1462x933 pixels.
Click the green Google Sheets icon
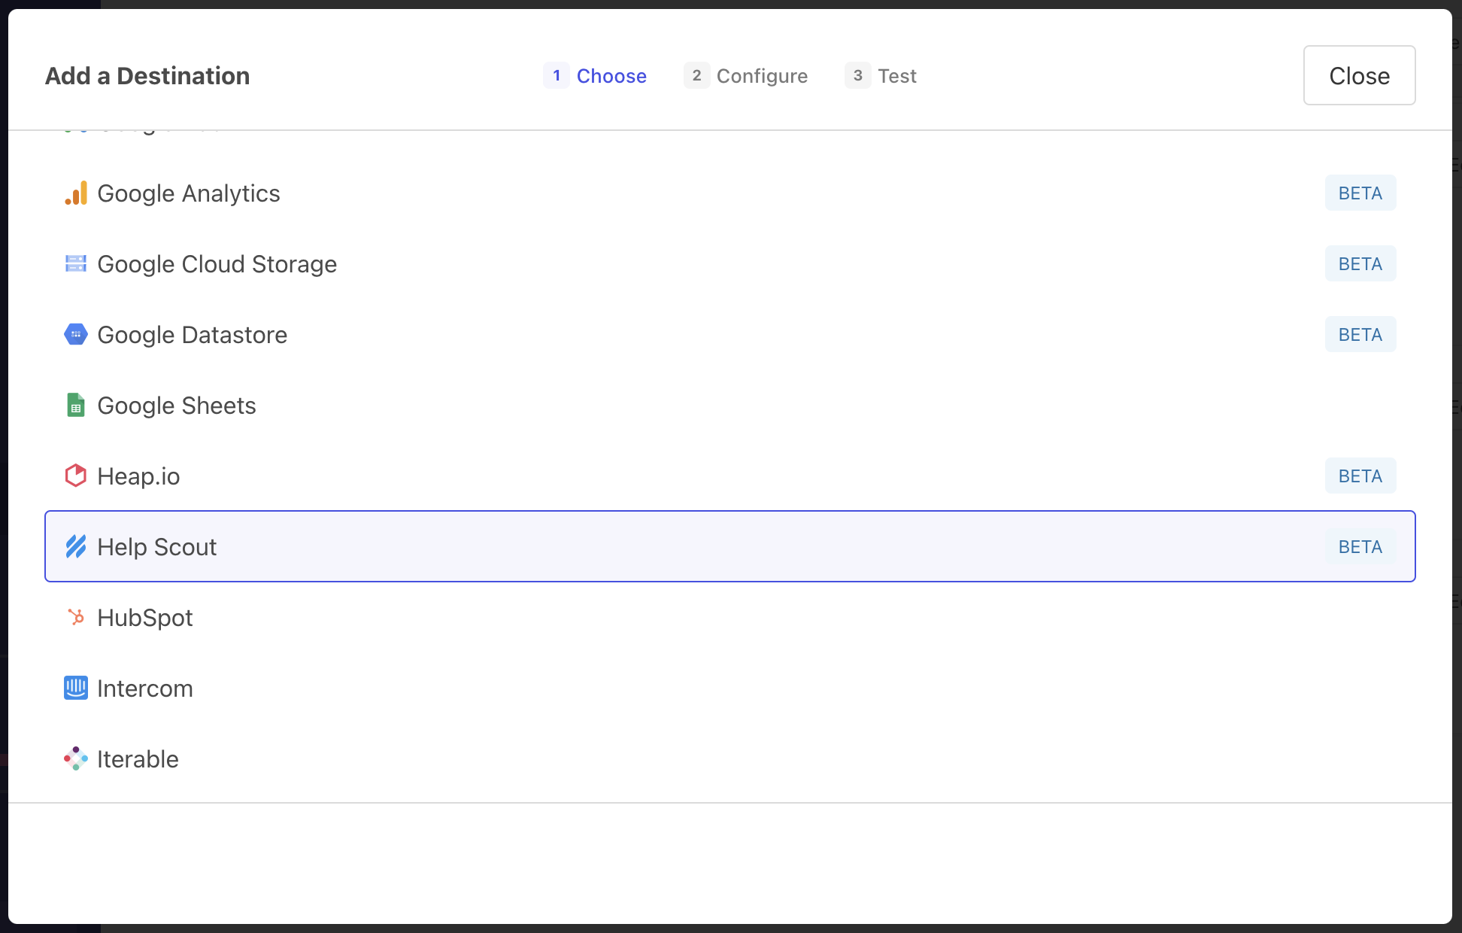point(76,406)
